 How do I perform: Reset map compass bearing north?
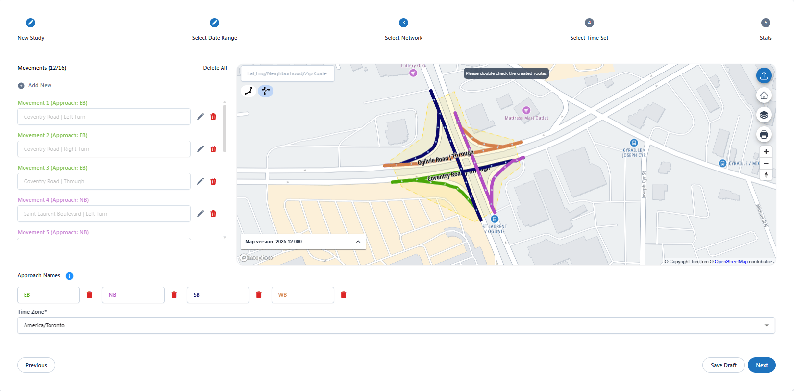pos(766,175)
